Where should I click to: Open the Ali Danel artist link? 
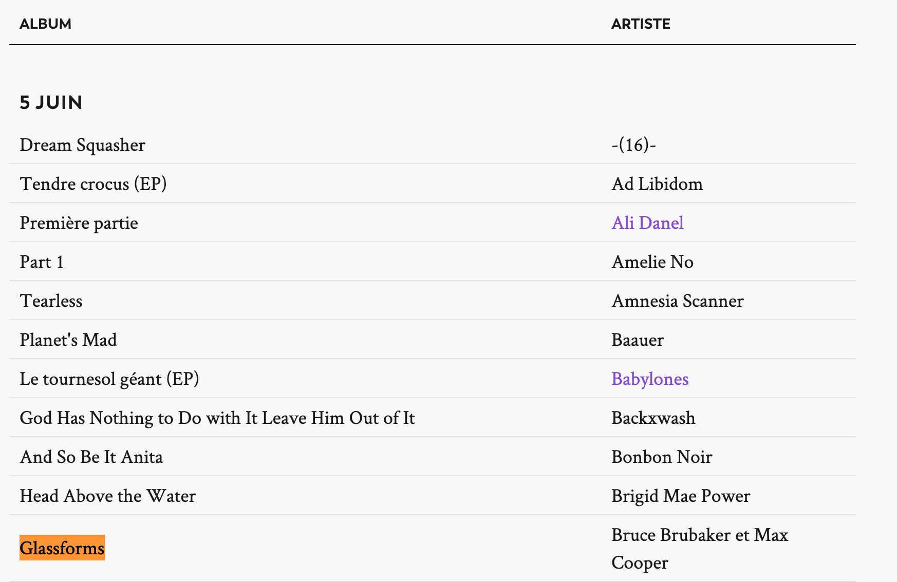pyautogui.click(x=647, y=223)
